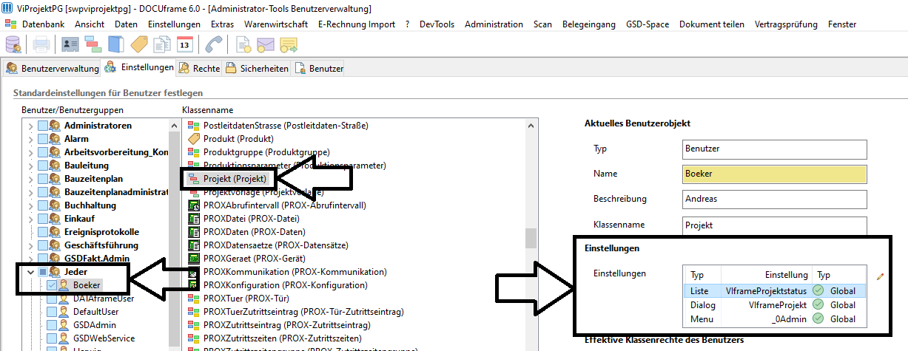Click the purple envelope toolbar icon

click(266, 44)
